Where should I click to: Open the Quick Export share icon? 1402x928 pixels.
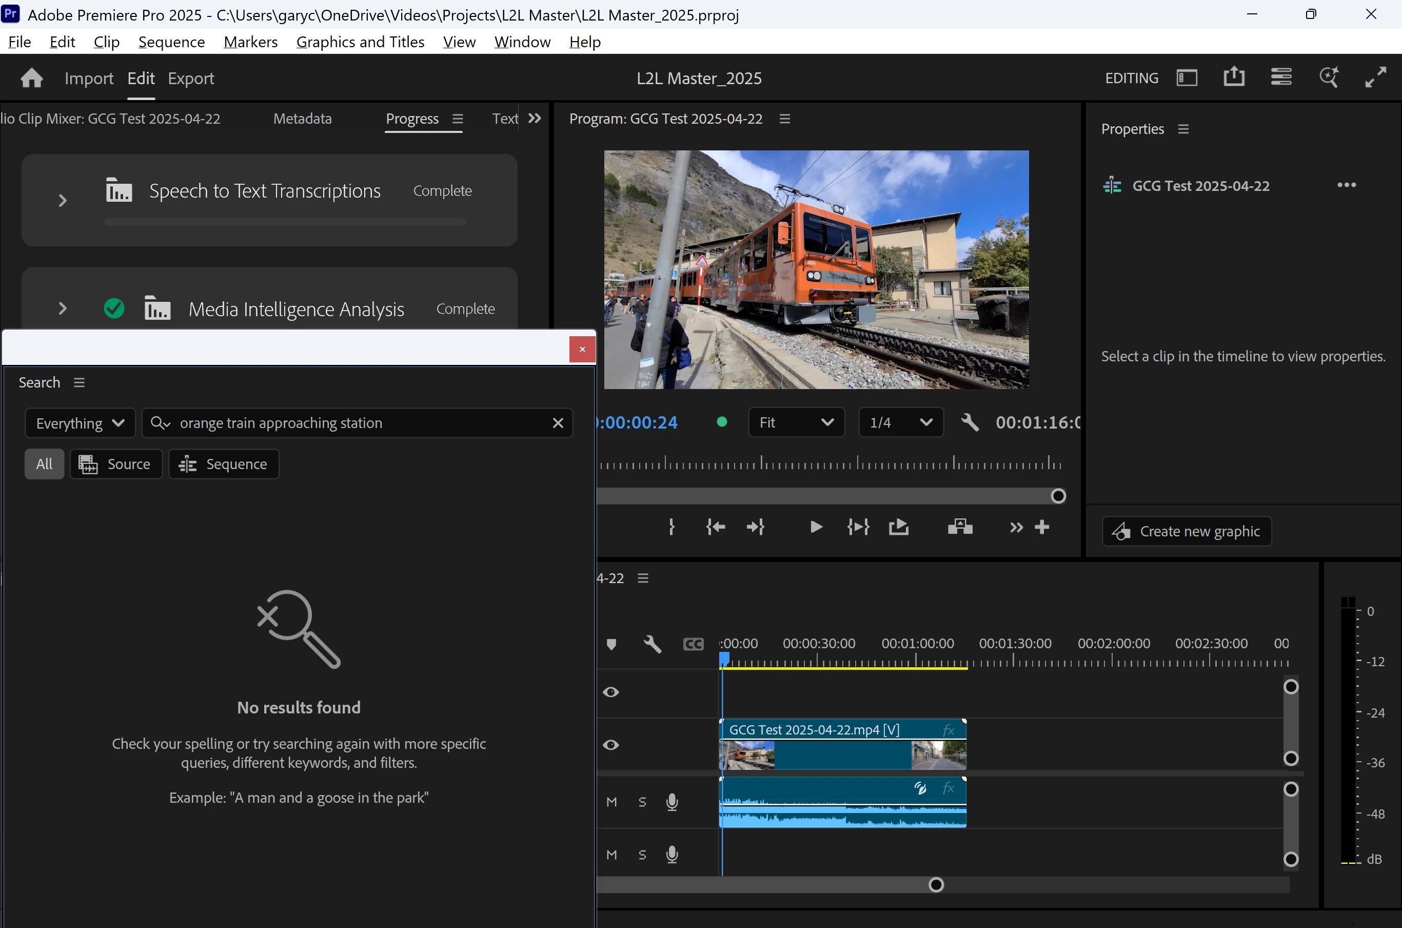coord(1233,78)
